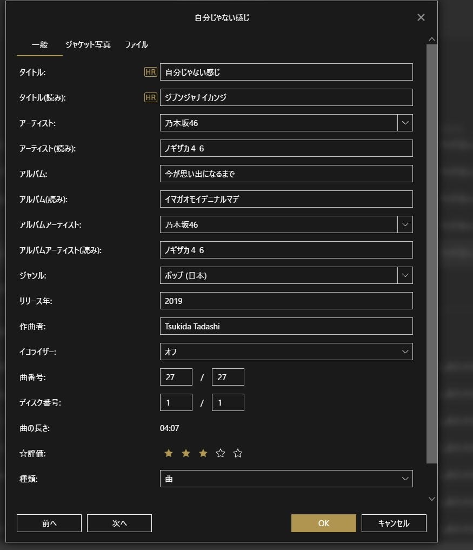Click the アルバムアーティスト text box 乃木坂46
473x550 pixels.
[x=279, y=224]
